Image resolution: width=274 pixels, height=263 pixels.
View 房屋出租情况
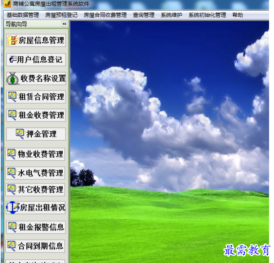tap(36, 208)
